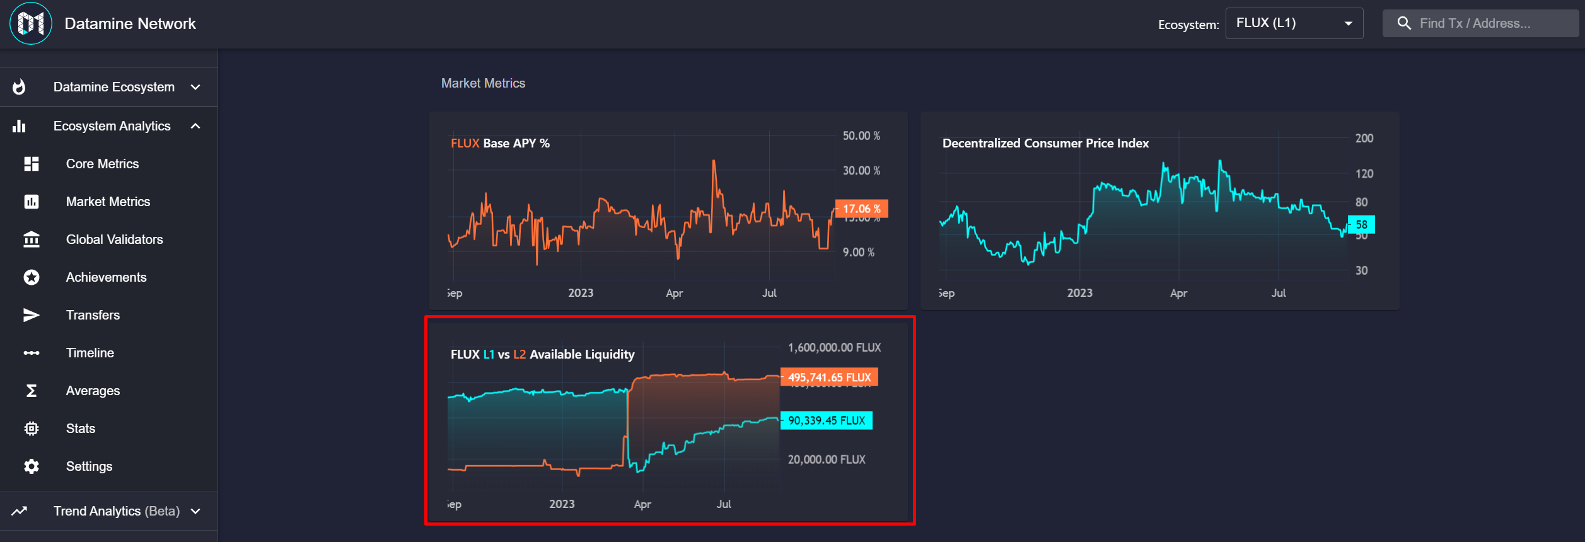1585x542 pixels.
Task: Click the Market Metrics chart icon
Action: (32, 202)
